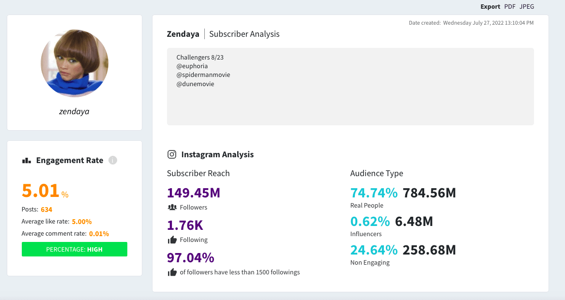Click the bar chart icon beside Engagement Rate
The height and width of the screenshot is (300, 565).
point(27,161)
